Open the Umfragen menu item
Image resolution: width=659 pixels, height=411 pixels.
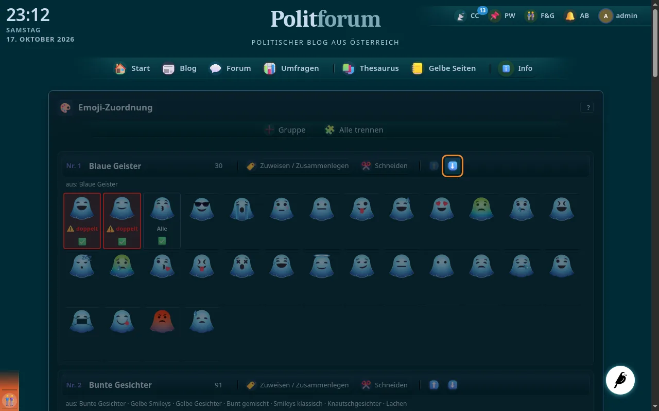coord(291,68)
